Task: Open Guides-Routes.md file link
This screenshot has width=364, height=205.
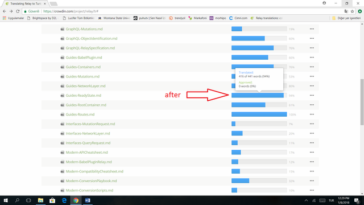Action: (80, 114)
